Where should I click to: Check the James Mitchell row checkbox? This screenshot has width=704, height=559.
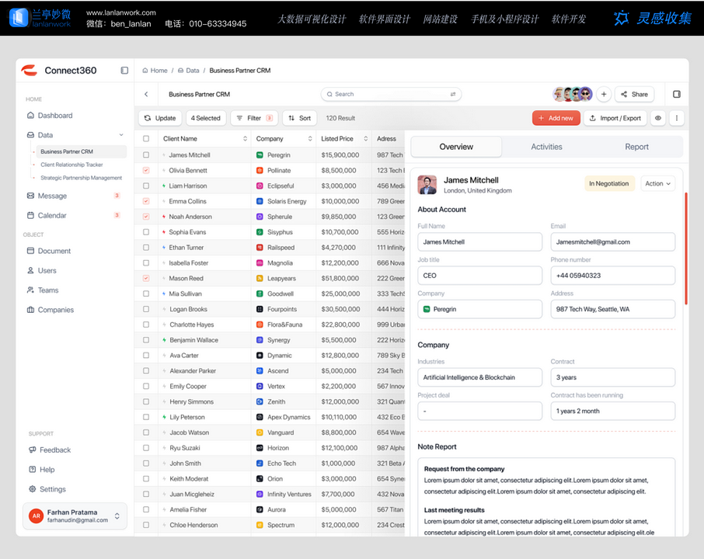[146, 155]
